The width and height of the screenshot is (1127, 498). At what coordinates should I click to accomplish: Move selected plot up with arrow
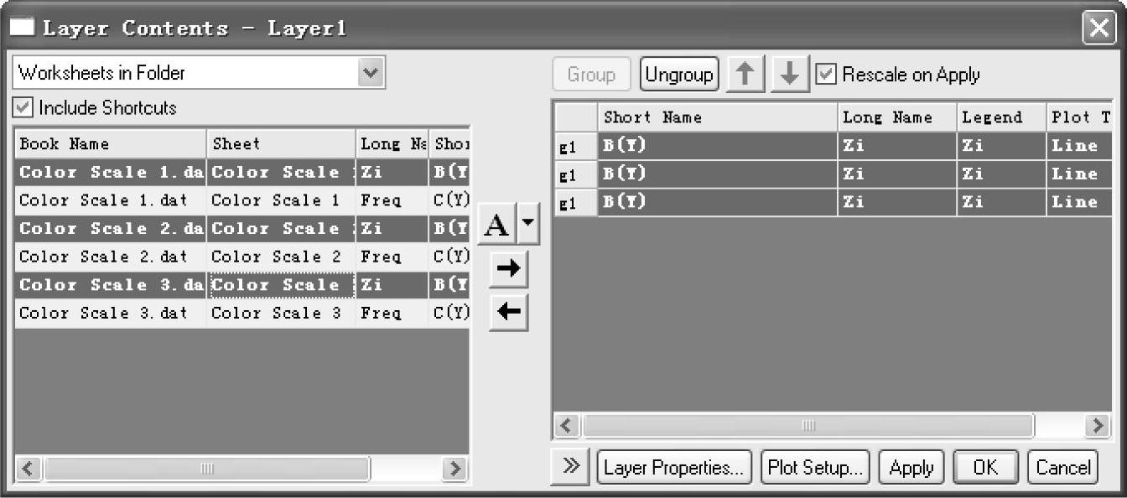pos(745,75)
